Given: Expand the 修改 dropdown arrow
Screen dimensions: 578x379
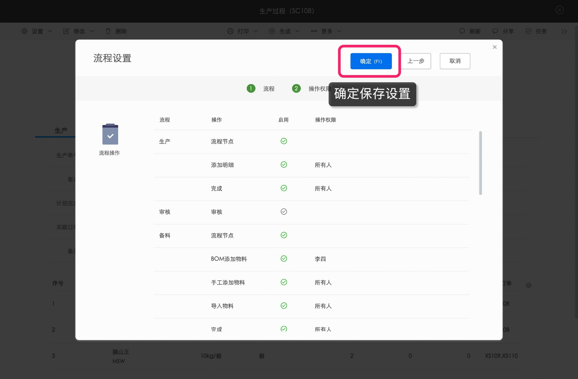Looking at the screenshot, I should point(92,31).
